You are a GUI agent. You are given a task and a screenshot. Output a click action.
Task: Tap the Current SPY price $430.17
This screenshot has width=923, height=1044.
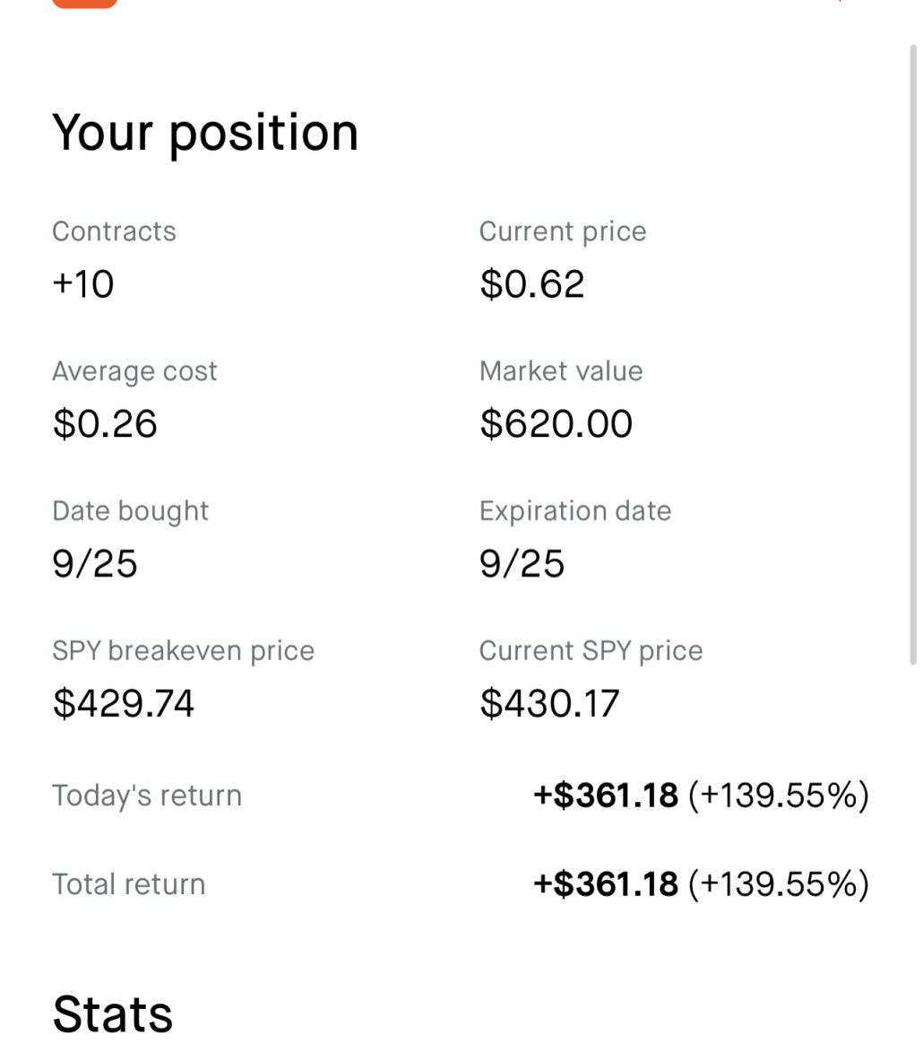[x=550, y=703]
